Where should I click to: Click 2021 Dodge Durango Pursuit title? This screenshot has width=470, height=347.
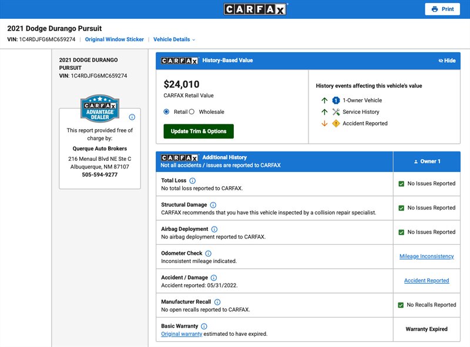(55, 28)
